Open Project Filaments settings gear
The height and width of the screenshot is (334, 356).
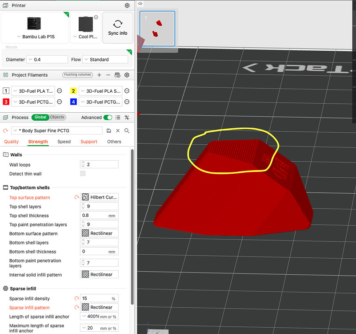[x=127, y=75]
